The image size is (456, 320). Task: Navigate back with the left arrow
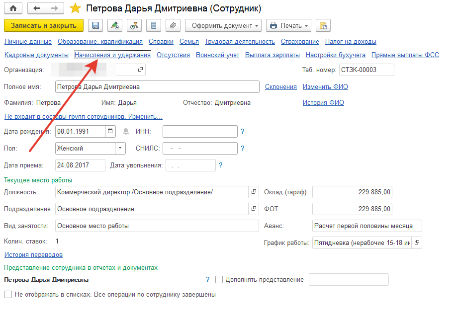tap(37, 8)
